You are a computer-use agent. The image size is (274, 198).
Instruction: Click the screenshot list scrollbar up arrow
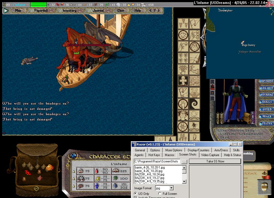point(184,167)
